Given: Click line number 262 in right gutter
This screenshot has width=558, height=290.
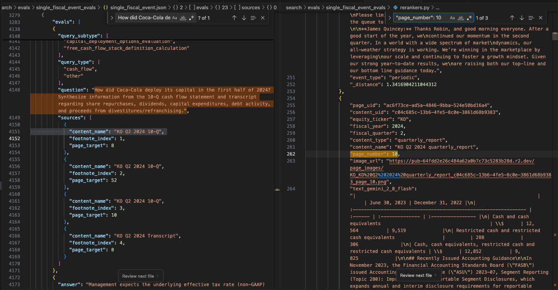Looking at the screenshot, I should (291, 154).
